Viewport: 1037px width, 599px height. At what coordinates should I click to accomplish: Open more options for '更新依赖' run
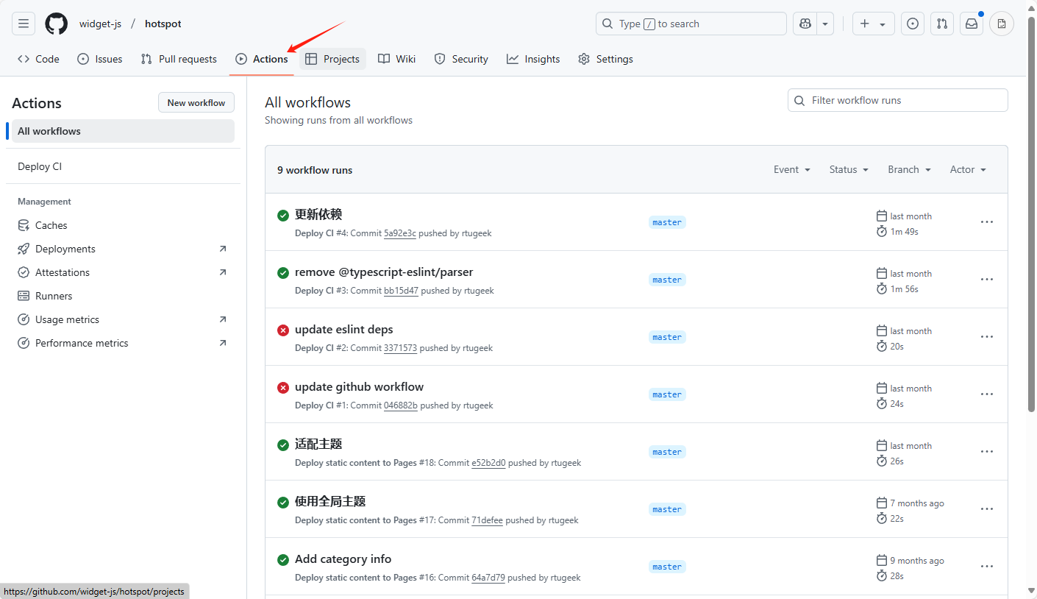point(987,221)
